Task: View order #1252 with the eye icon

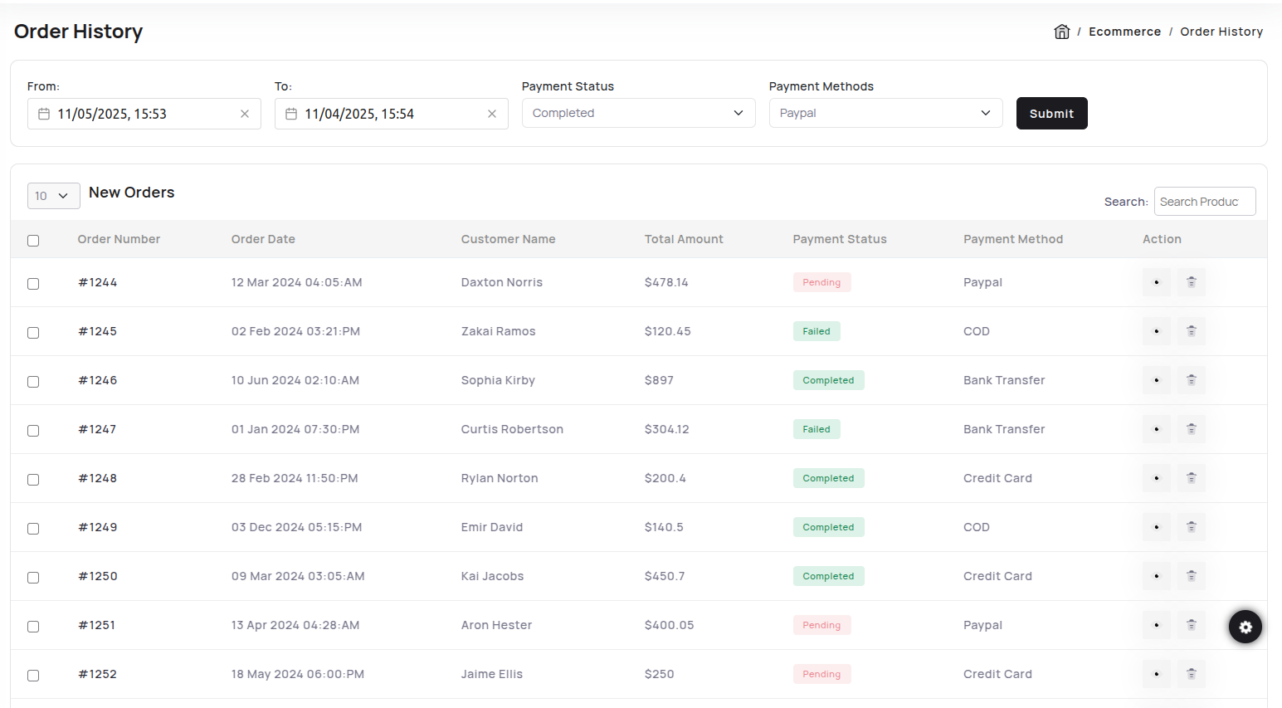Action: click(1157, 674)
